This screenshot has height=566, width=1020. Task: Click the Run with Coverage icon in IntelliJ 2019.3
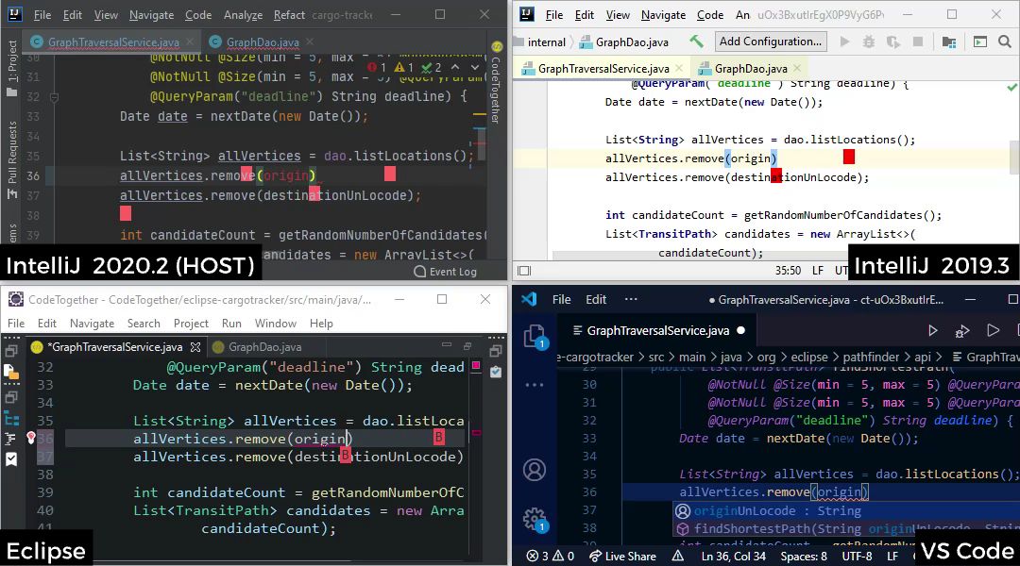pos(892,42)
